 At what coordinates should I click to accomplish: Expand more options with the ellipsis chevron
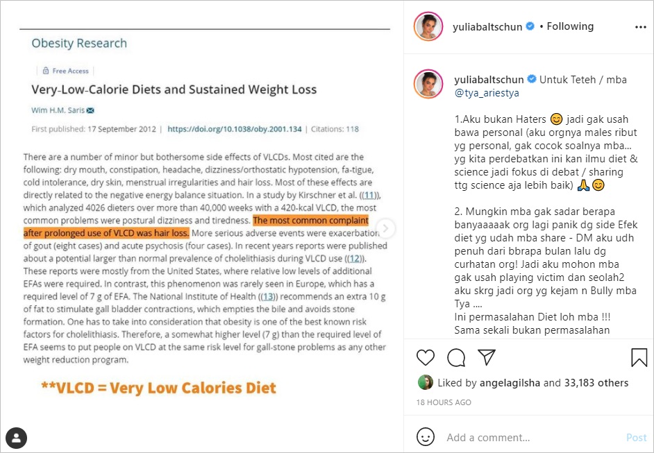(x=642, y=26)
